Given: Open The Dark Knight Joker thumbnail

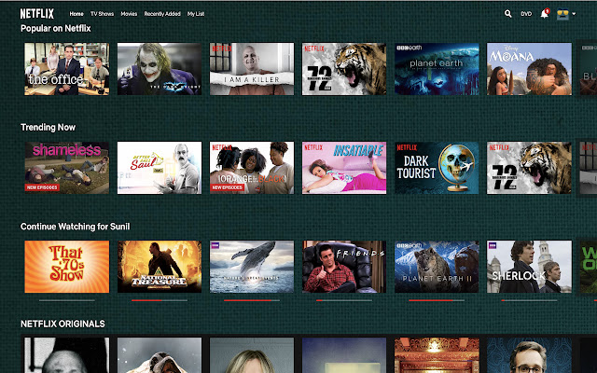Looking at the screenshot, I should (160, 69).
